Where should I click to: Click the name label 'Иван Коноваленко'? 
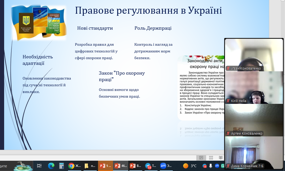pyautogui.click(x=246, y=68)
